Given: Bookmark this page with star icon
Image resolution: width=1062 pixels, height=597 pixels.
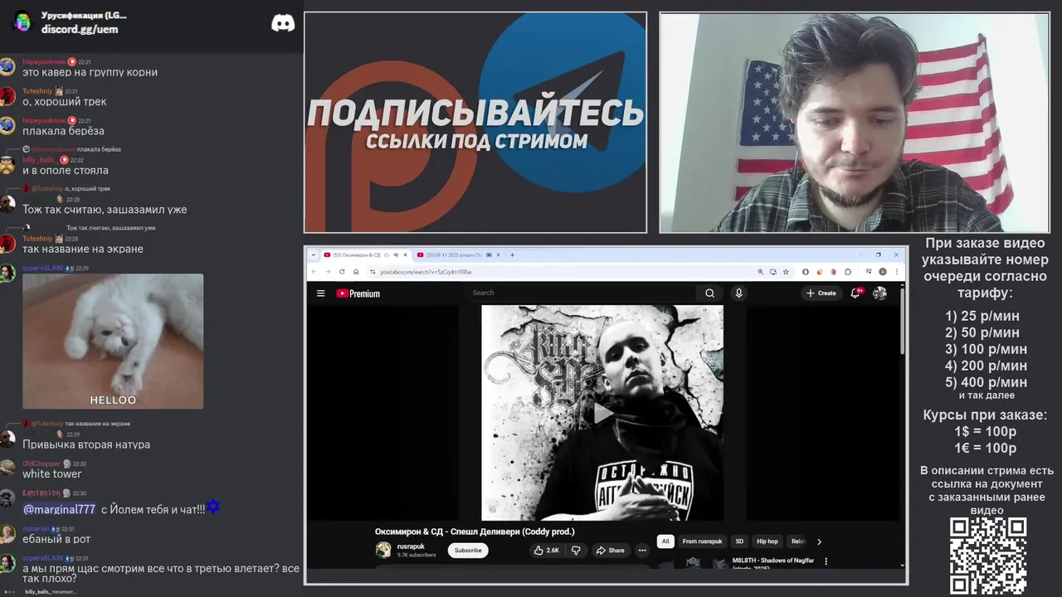Looking at the screenshot, I should point(786,272).
